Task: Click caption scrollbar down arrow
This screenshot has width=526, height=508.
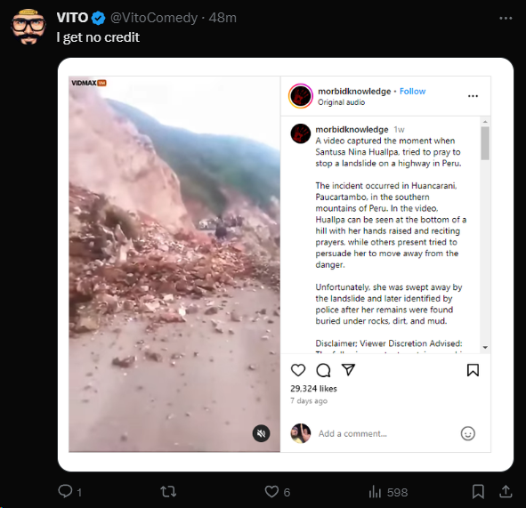Action: (485, 347)
